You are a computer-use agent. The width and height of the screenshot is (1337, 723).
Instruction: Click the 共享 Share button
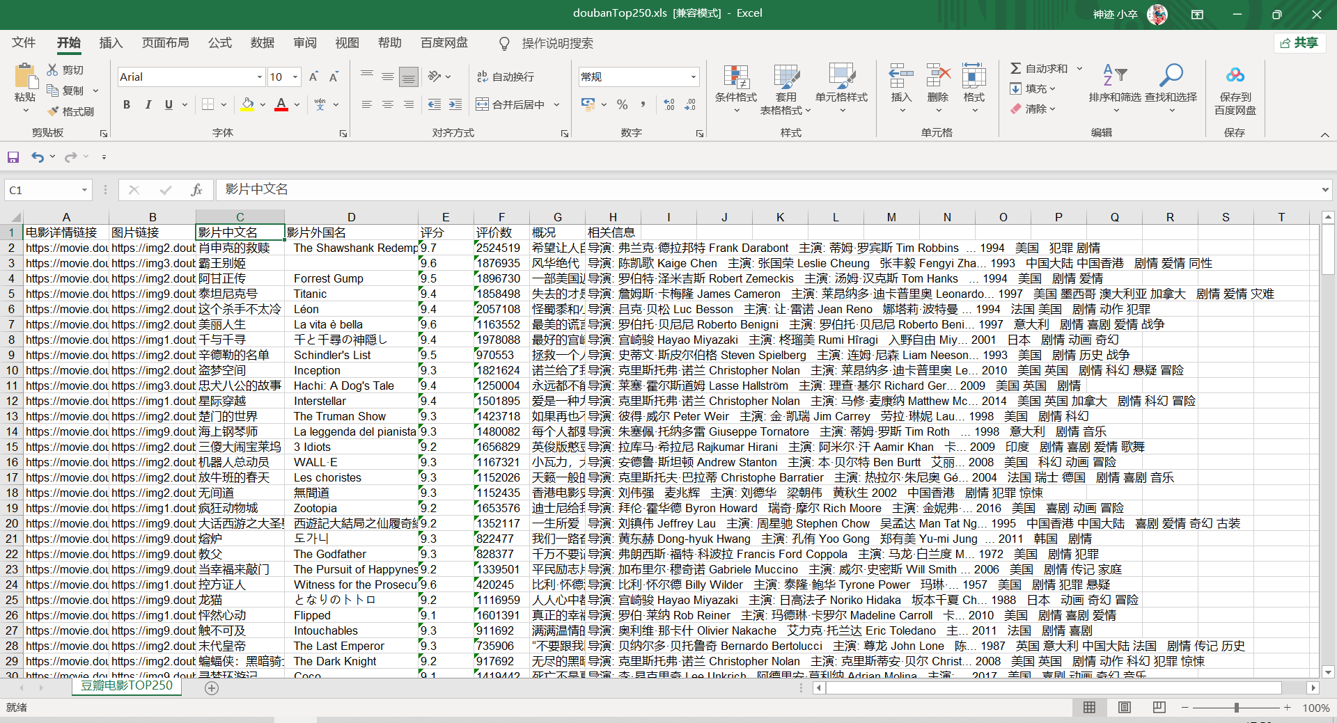(x=1299, y=42)
